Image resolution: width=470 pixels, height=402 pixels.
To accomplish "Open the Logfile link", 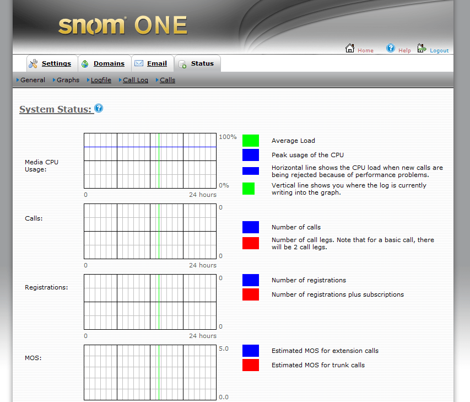I will click(x=101, y=80).
